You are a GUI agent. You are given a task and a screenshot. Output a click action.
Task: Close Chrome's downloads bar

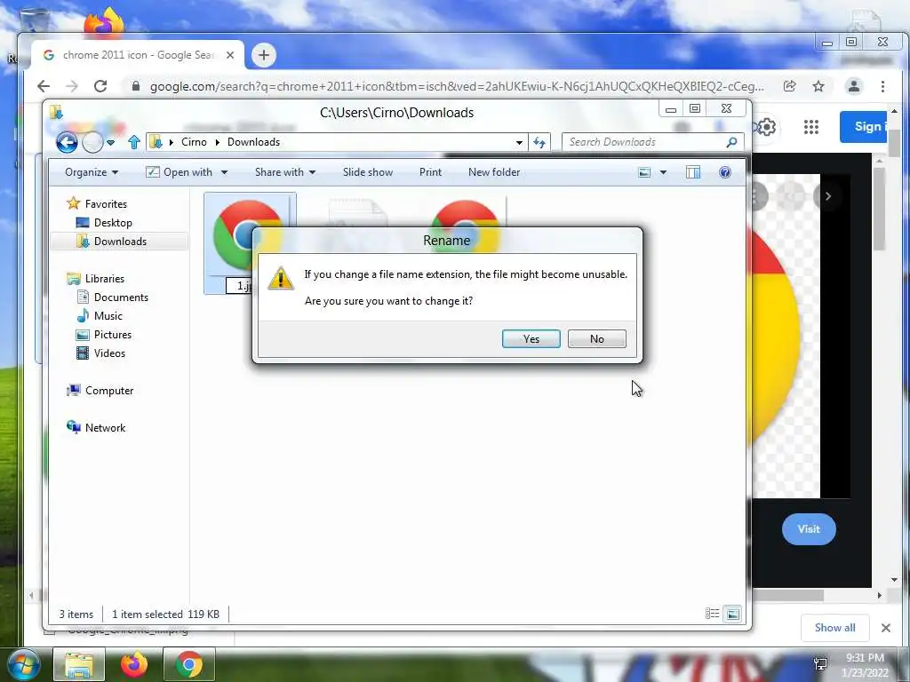click(886, 628)
